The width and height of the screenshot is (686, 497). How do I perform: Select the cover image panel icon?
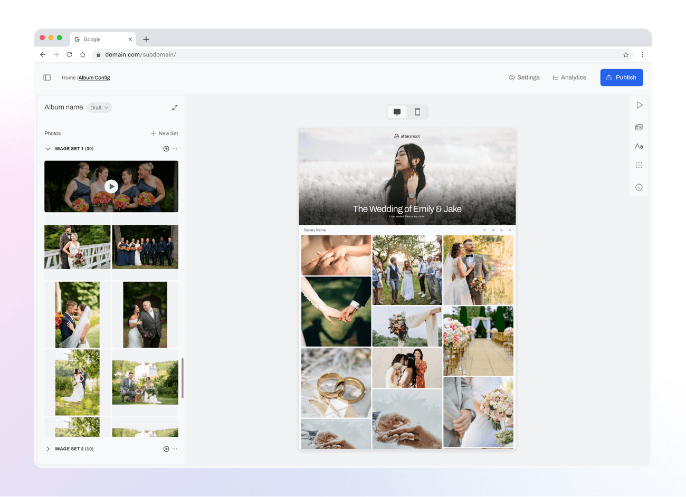tap(639, 127)
